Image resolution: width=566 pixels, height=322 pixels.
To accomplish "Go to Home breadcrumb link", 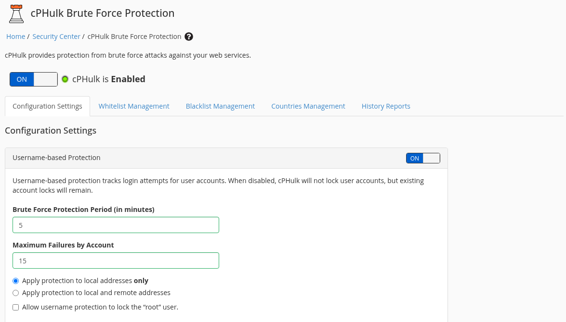I will click(x=16, y=37).
